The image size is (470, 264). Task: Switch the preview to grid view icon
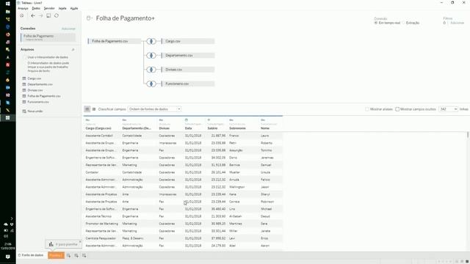pyautogui.click(x=87, y=109)
